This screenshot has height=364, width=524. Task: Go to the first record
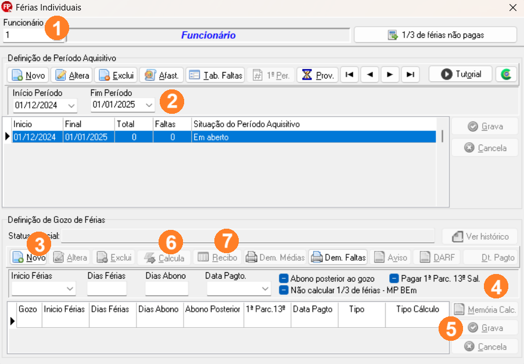click(350, 74)
